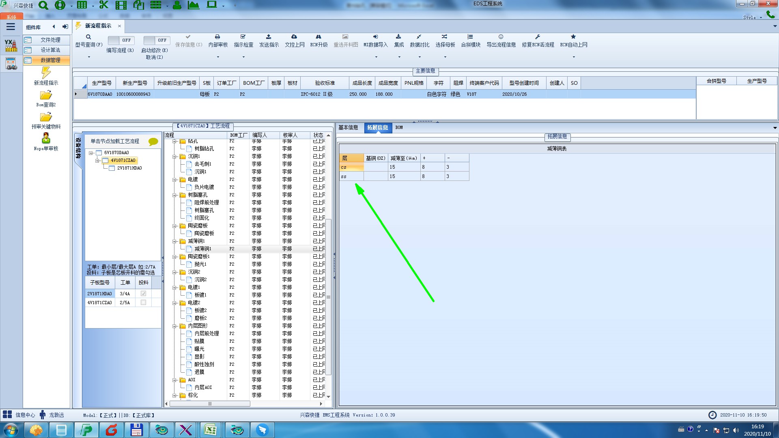779x438 pixels.
Task: Switch to 拓展信息 tab
Action: tap(377, 127)
